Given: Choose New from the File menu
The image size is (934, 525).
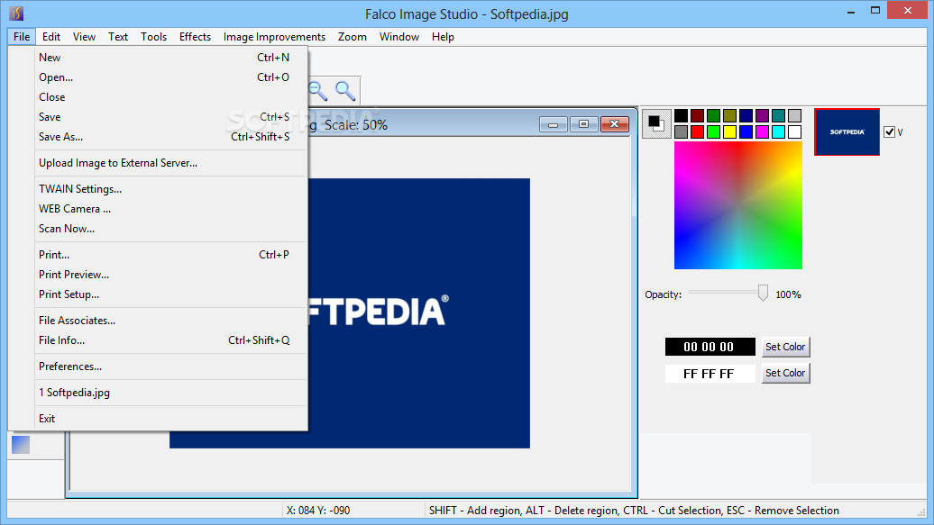Looking at the screenshot, I should [x=158, y=58].
